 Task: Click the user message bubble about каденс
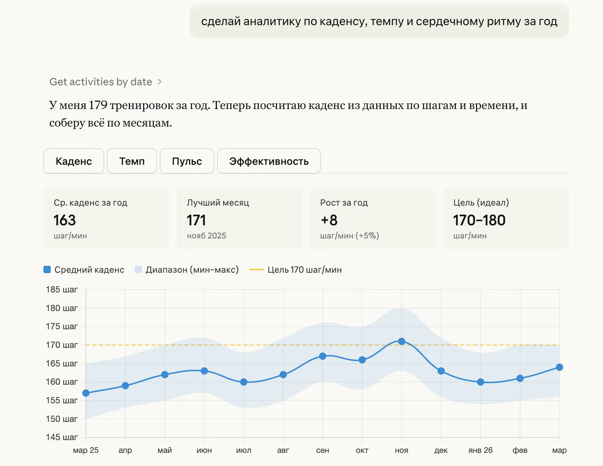coord(379,22)
